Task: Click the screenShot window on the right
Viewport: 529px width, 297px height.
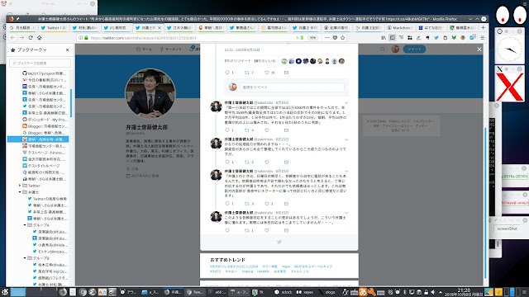Action: point(507,229)
